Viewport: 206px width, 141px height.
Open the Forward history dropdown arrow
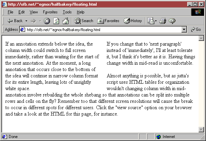[x=40, y=21]
